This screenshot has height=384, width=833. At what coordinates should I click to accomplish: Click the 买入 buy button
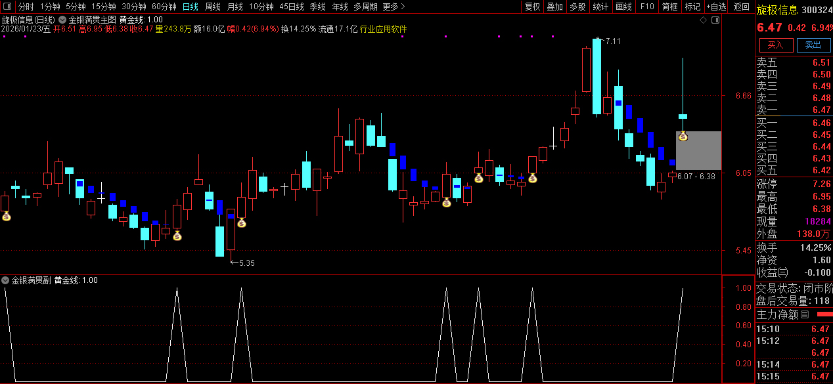[776, 45]
